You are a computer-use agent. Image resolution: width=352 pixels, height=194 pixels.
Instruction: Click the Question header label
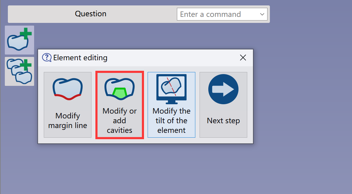[x=91, y=14]
